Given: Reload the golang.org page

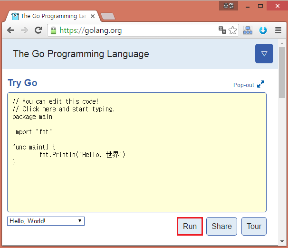Looking at the screenshot, I should 38,30.
